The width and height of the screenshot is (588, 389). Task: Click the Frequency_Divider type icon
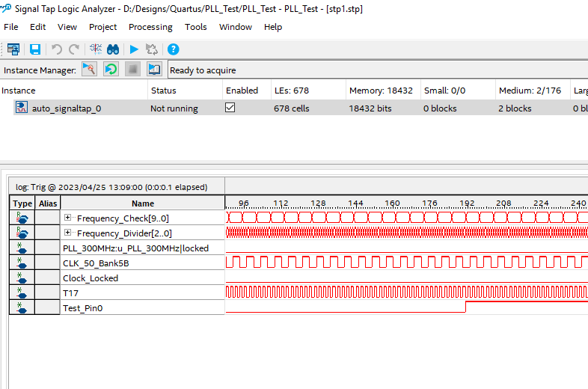(22, 233)
